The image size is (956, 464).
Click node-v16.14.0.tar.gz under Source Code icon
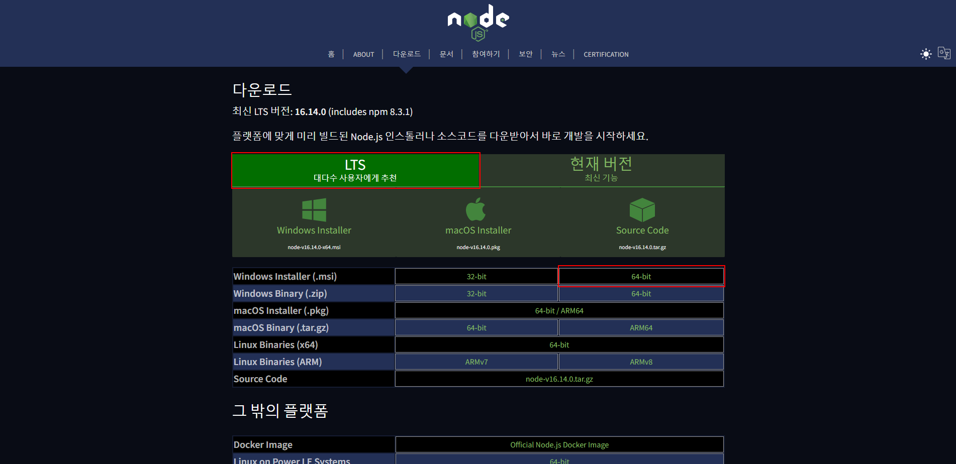642,247
